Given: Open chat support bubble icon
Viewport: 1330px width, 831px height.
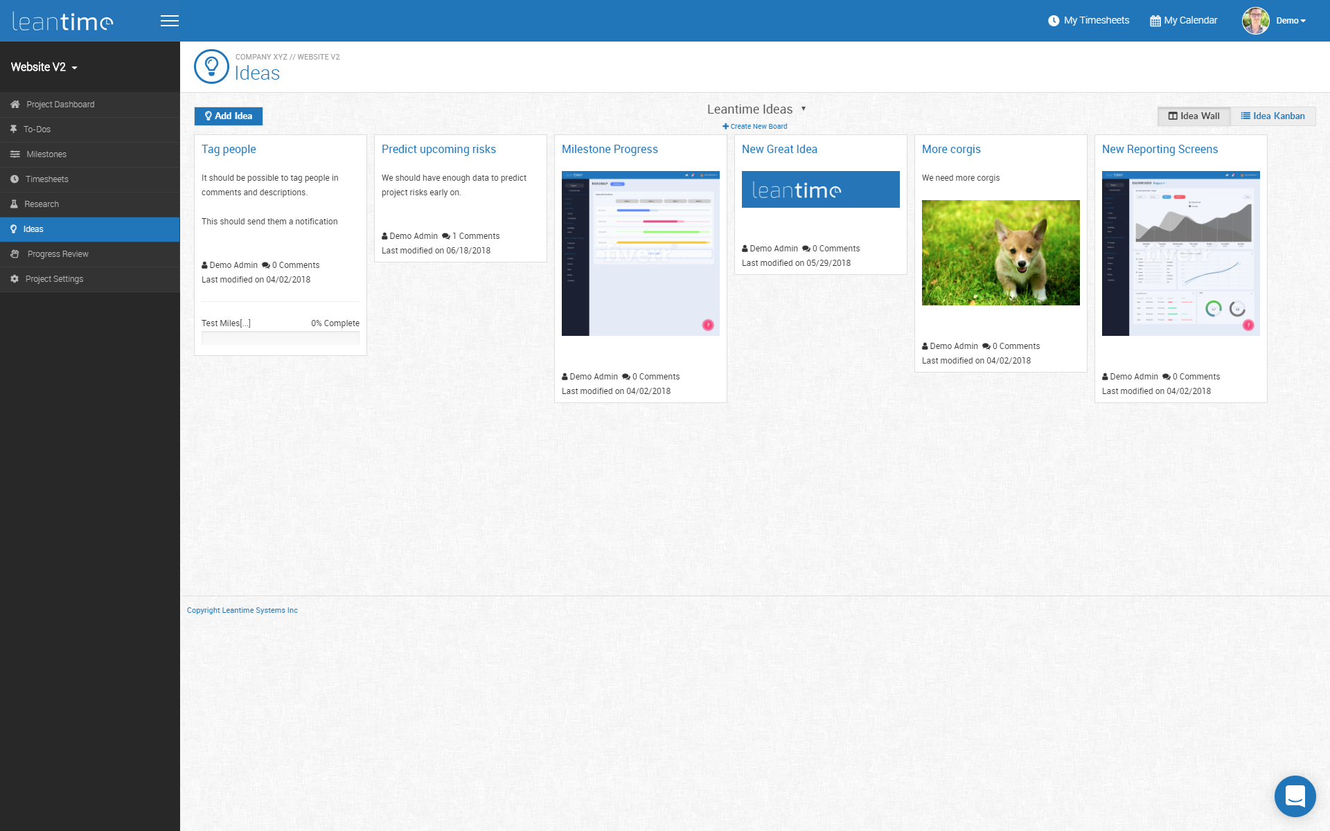Looking at the screenshot, I should tap(1295, 796).
